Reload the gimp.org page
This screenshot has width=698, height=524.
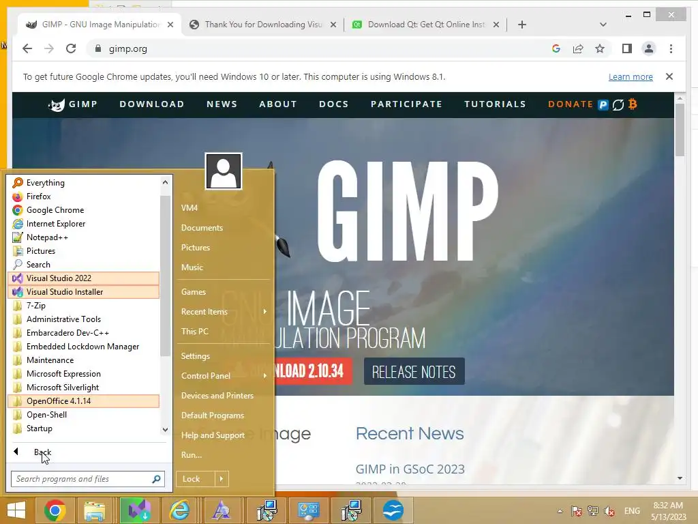point(71,48)
